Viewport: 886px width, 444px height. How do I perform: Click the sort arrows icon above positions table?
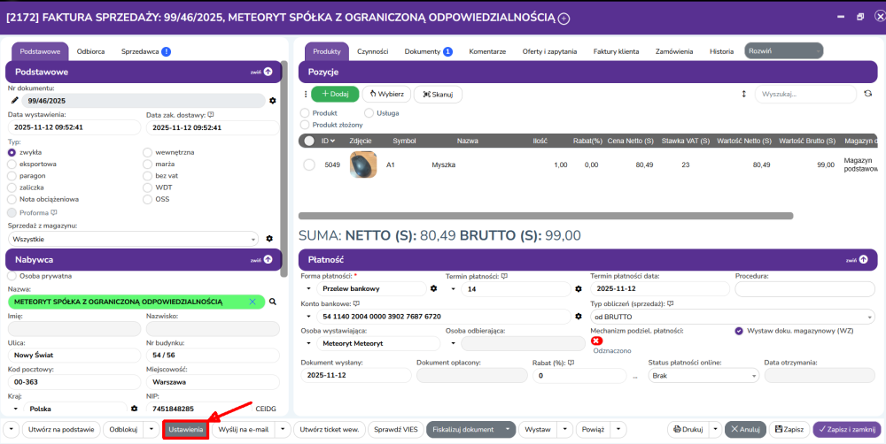coord(744,93)
